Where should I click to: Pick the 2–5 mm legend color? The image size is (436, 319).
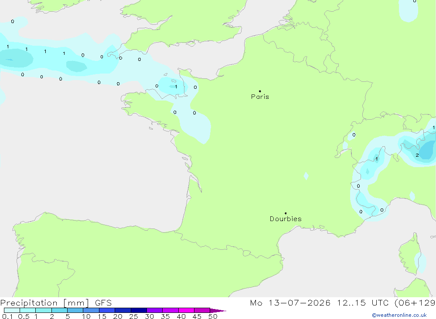tap(59, 310)
